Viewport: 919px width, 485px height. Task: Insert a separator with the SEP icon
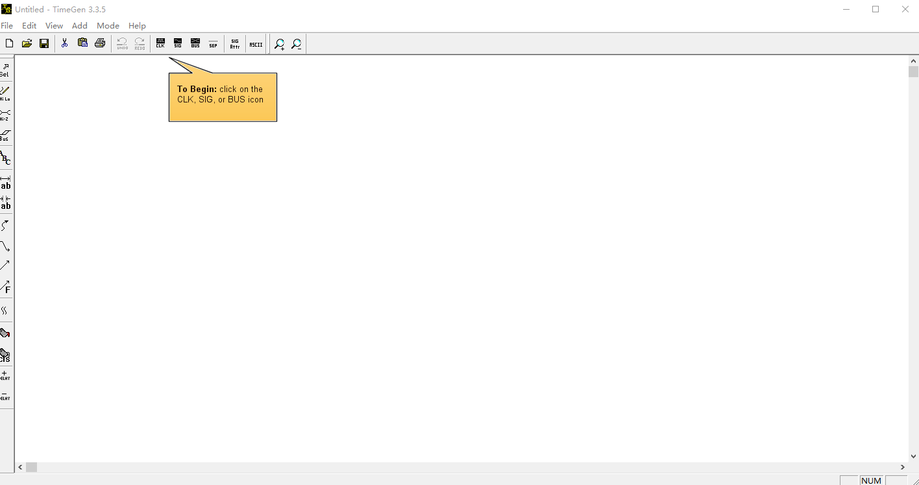click(x=213, y=43)
